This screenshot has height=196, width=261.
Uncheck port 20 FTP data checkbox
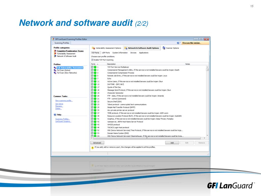(x=92, y=96)
